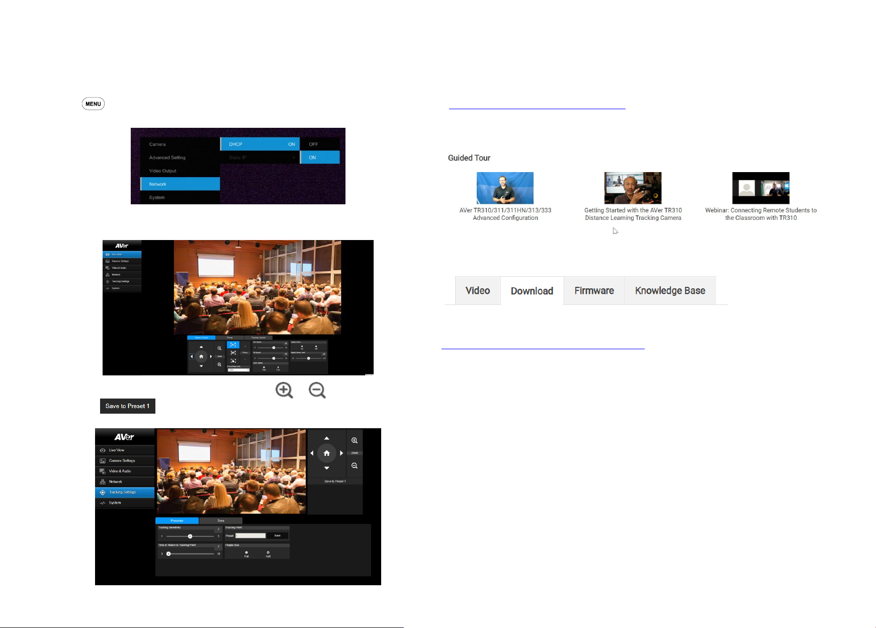Image resolution: width=876 pixels, height=628 pixels.
Task: Switch to the Tracking Control tab
Action: [x=258, y=338]
